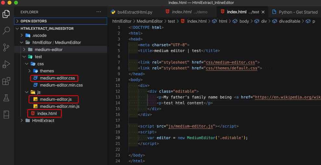
Task: Click the HTML5 icon on test index.html tab
Action: [222, 12]
